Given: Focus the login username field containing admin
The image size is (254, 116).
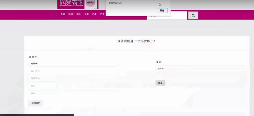Looking at the screenshot, I should click(200, 69).
